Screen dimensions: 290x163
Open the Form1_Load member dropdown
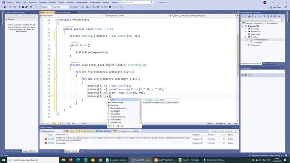tap(203, 16)
